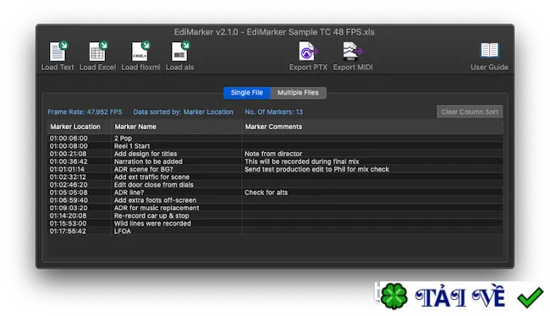
Task: Switch to the Single File tab
Action: [247, 93]
